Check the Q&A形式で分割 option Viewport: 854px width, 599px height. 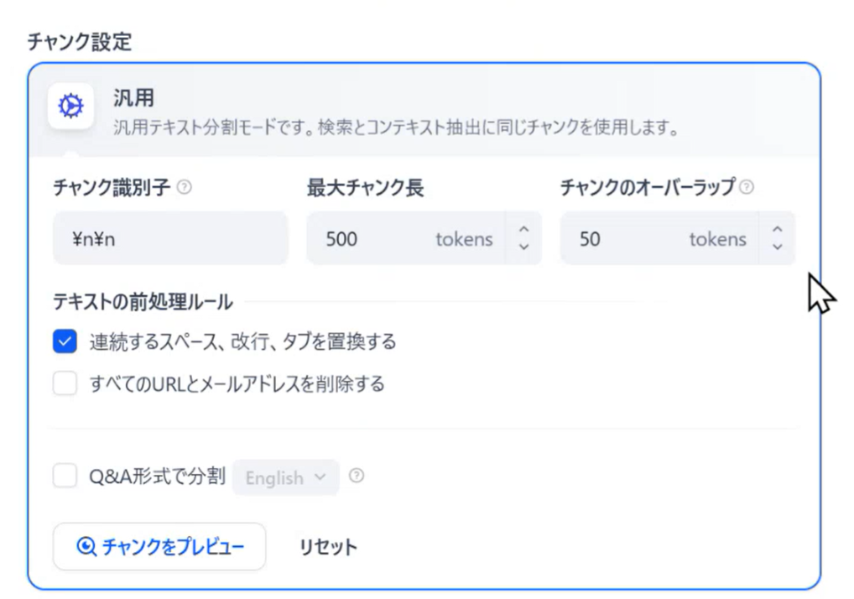[65, 476]
